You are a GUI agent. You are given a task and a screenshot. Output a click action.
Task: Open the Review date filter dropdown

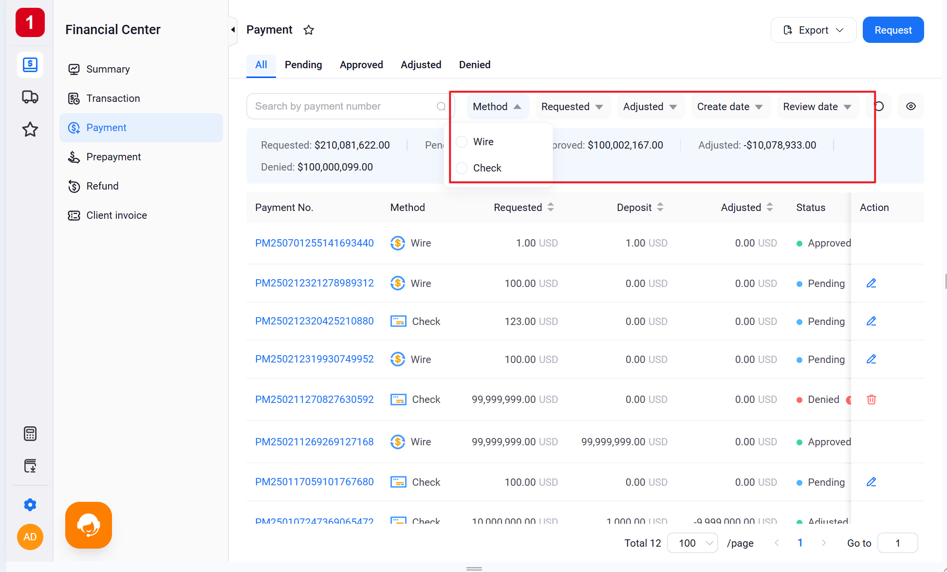pos(817,106)
